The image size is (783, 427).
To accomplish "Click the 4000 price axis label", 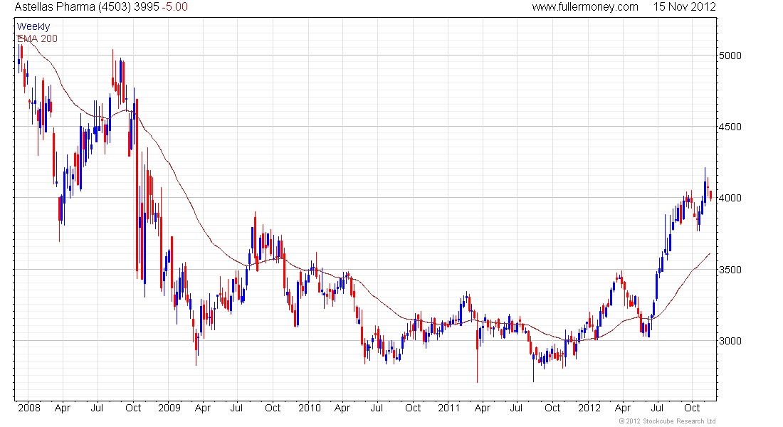I will (x=730, y=199).
